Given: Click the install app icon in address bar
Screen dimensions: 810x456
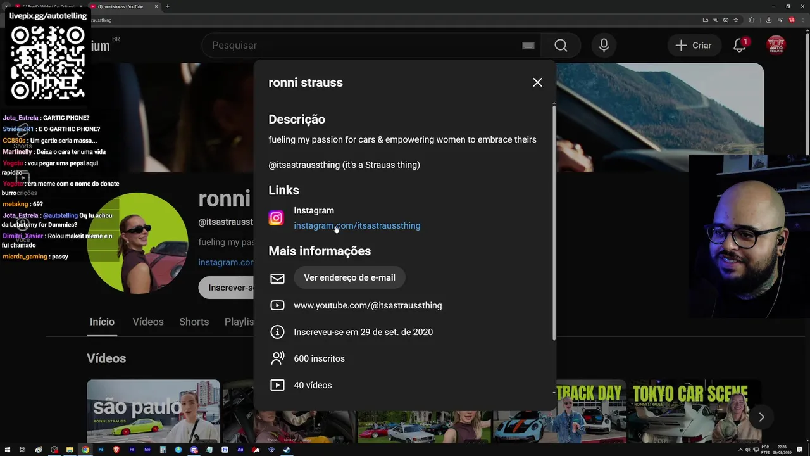Looking at the screenshot, I should coord(706,20).
